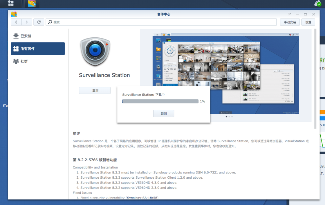This screenshot has width=325, height=205.
Task: Select the second screenshot carousel dot
Action: pos(229,117)
